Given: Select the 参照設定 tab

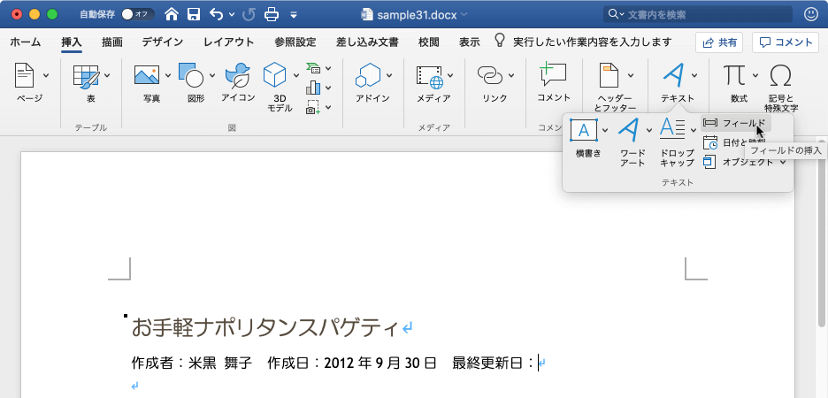Looking at the screenshot, I should click(x=295, y=42).
